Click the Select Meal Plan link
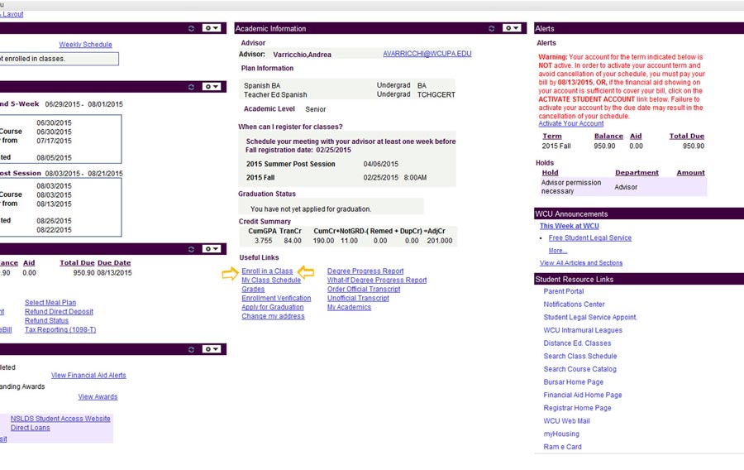Image resolution: width=744 pixels, height=470 pixels. click(x=50, y=303)
